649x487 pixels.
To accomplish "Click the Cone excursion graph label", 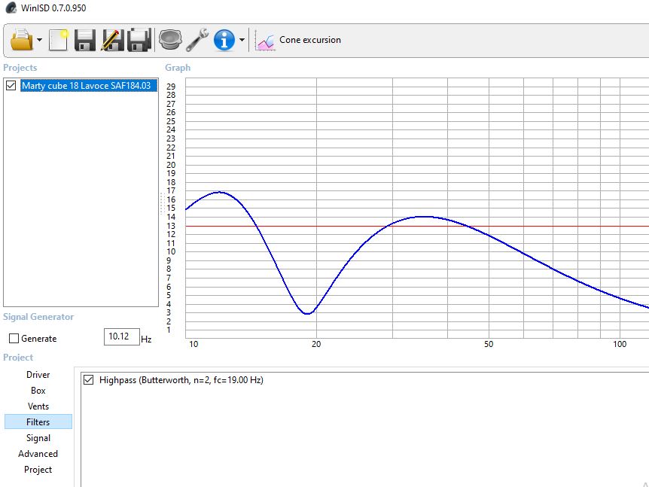I will (x=310, y=40).
